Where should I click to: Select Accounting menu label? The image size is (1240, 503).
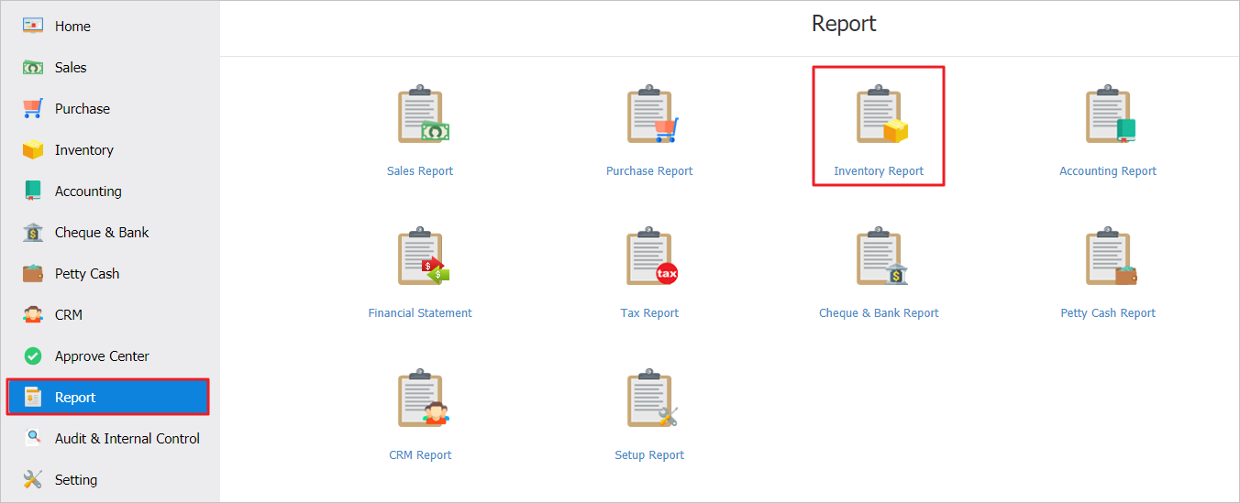tap(88, 191)
